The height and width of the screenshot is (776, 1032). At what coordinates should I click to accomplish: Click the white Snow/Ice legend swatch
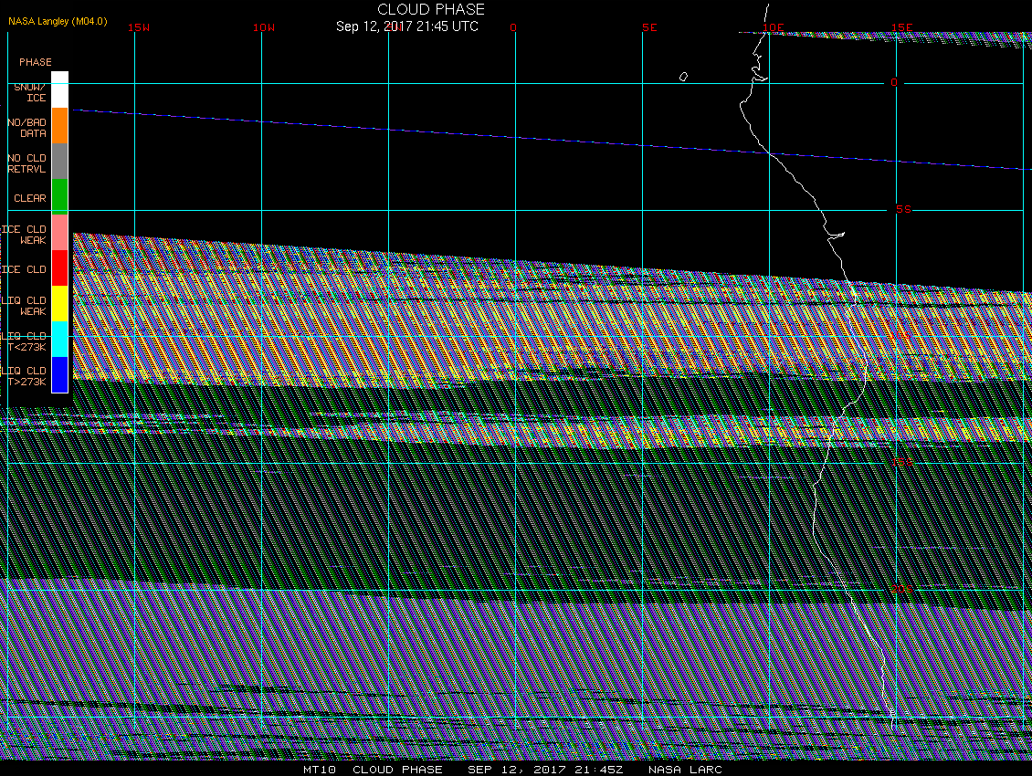click(x=59, y=89)
